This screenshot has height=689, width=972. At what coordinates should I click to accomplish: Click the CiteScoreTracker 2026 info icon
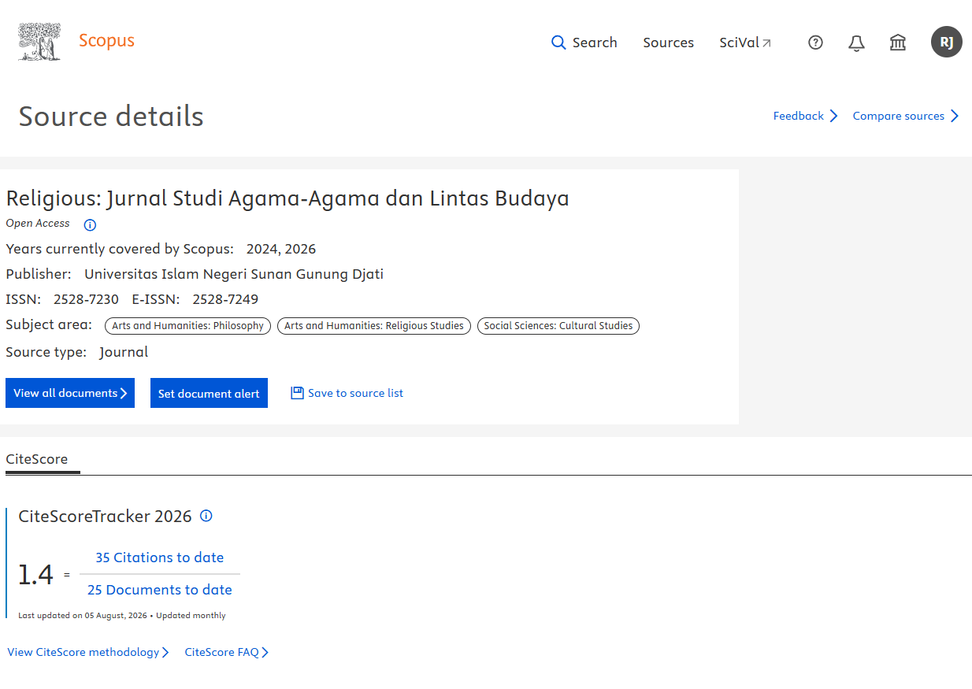click(206, 516)
